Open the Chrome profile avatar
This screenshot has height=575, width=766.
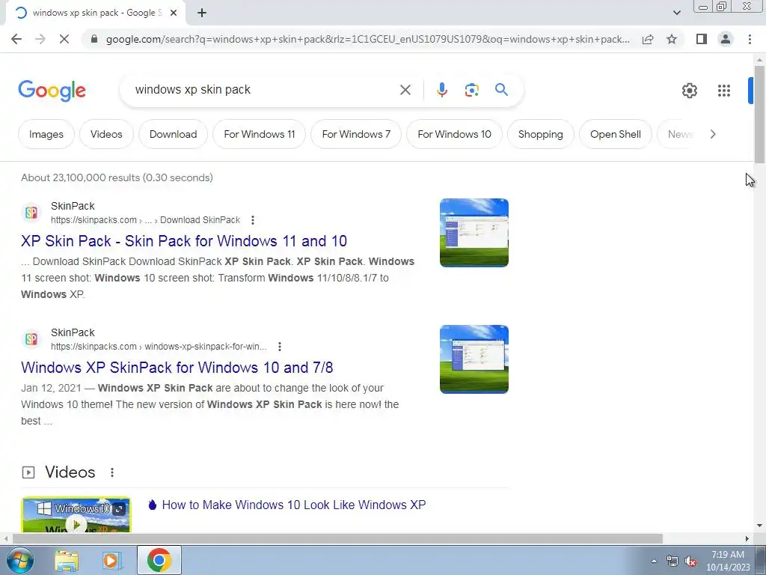coord(726,39)
